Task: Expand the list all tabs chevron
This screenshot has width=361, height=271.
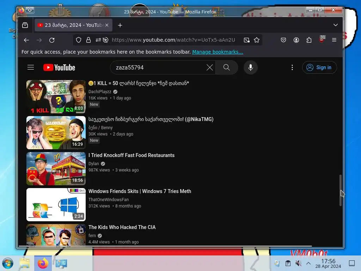Action: click(336, 25)
